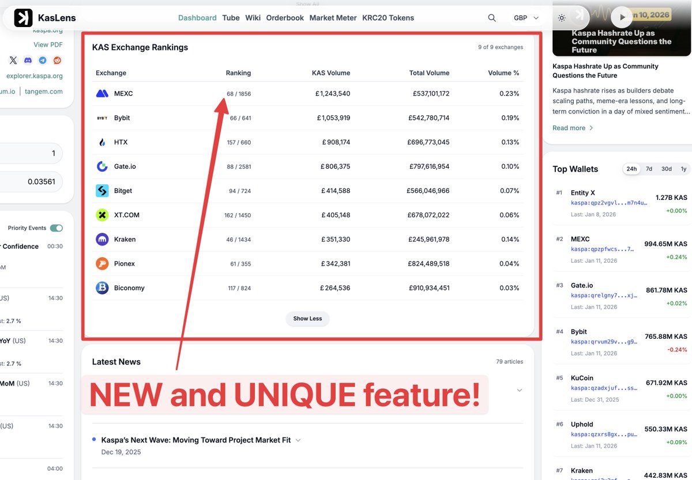
Task: Open the X social icon
Action: [13, 61]
